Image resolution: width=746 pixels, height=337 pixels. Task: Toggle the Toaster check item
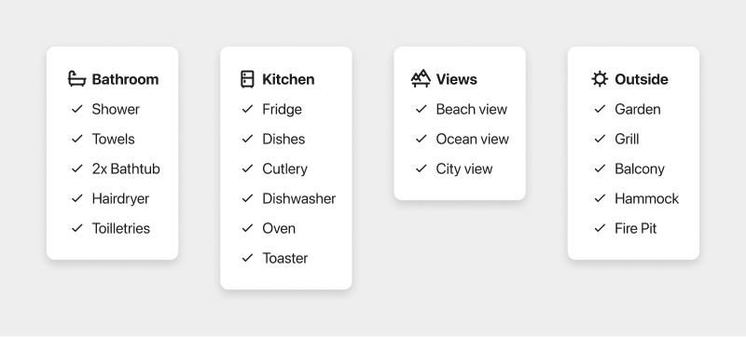click(x=275, y=258)
